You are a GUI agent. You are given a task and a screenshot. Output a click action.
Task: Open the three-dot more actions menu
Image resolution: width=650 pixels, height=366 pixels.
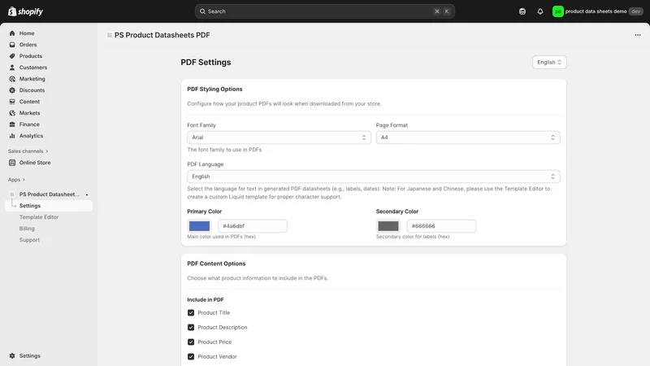(638, 35)
